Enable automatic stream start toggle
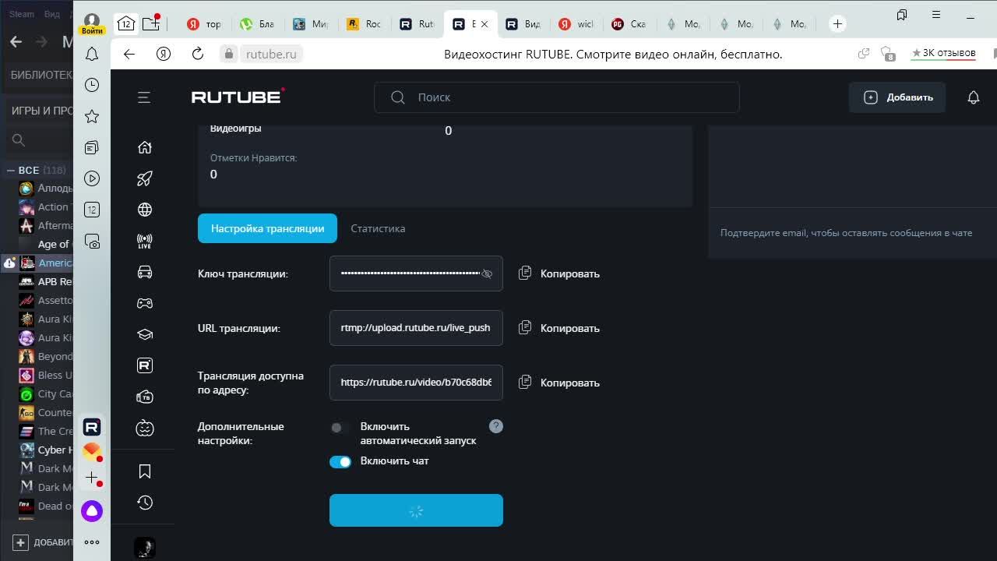This screenshot has height=561, width=997. (x=340, y=427)
